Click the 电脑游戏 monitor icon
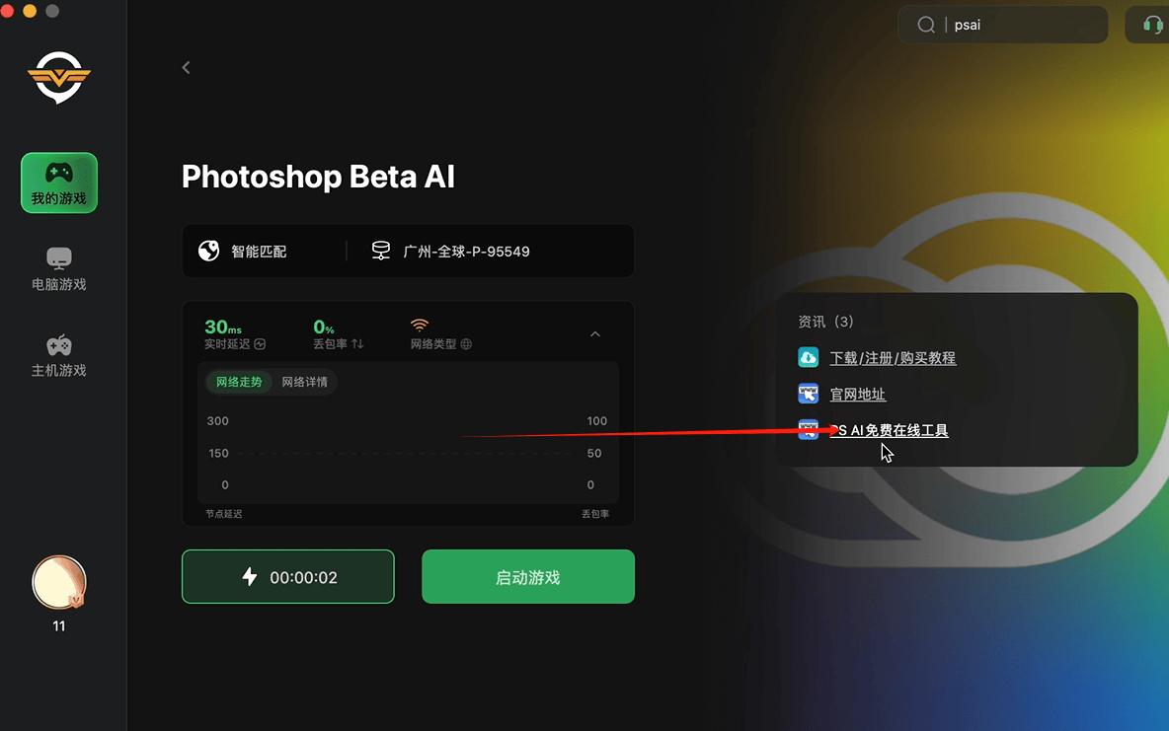Viewport: 1169px width, 731px height. pyautogui.click(x=58, y=259)
